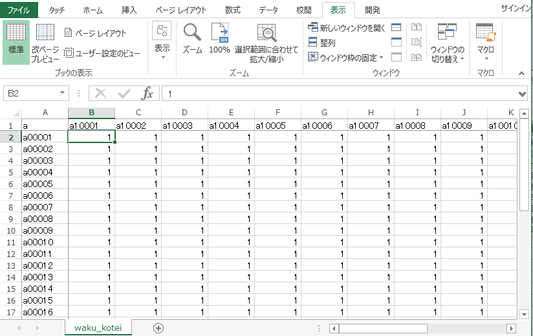Select column E header
The width and height of the screenshot is (533, 336).
(x=231, y=113)
